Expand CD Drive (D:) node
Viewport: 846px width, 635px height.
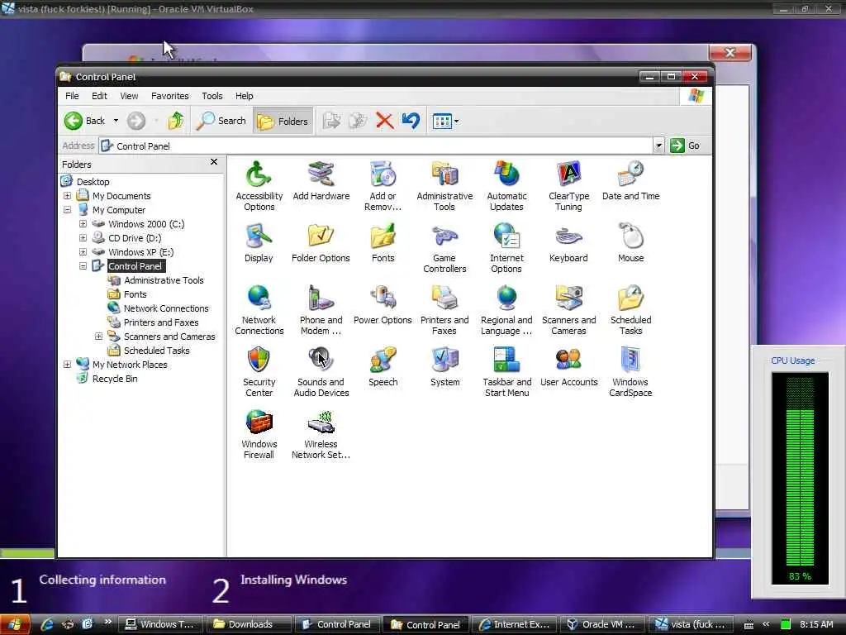click(83, 238)
